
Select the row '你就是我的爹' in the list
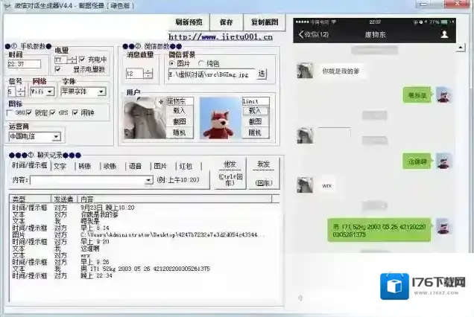tap(145, 214)
